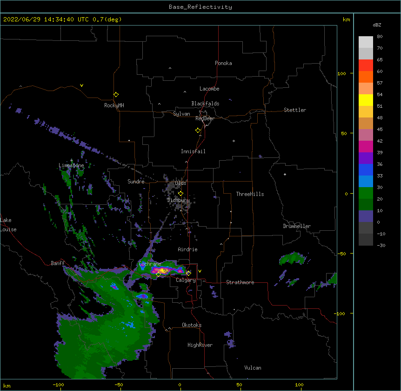Image resolution: width=401 pixels, height=391 pixels.
Task: Click the Base_Reflectivity title text
Action: [200, 7]
